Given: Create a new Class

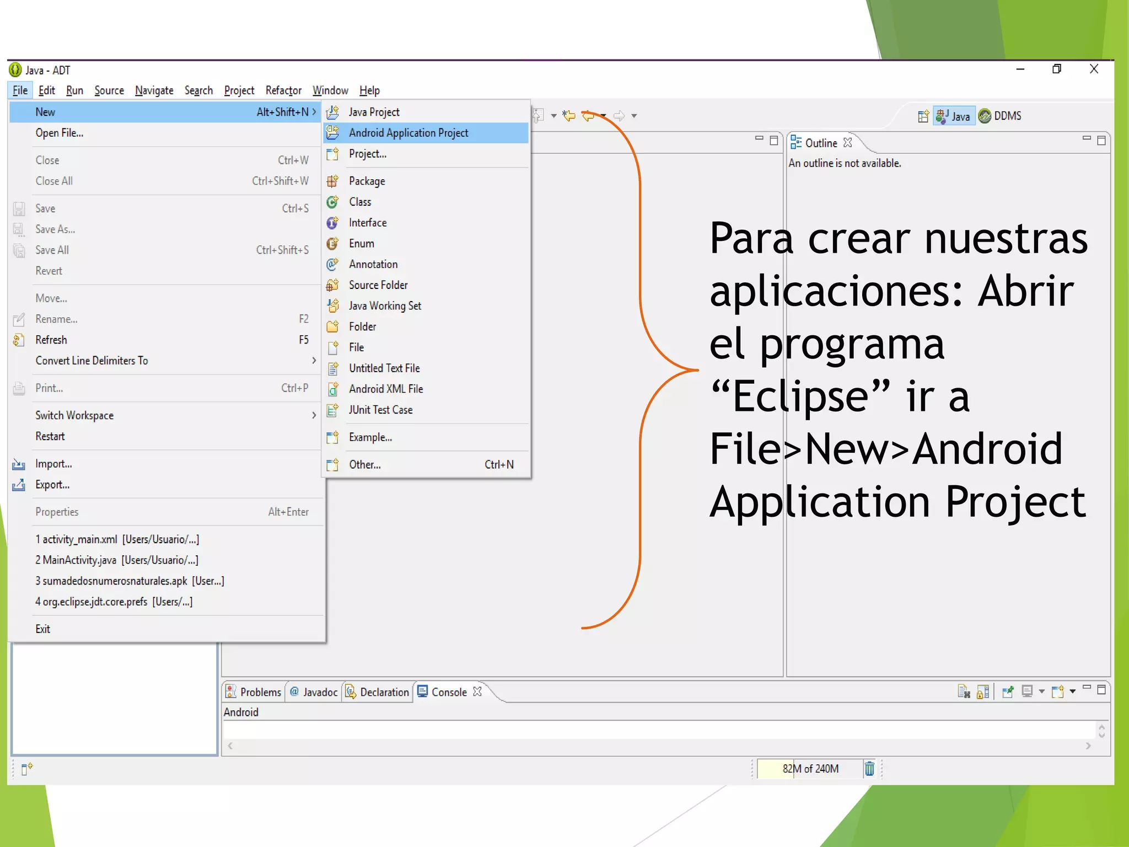Looking at the screenshot, I should click(426, 202).
